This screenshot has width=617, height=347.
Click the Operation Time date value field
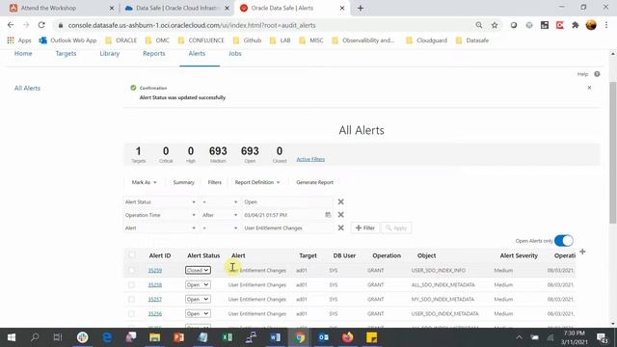(x=283, y=215)
